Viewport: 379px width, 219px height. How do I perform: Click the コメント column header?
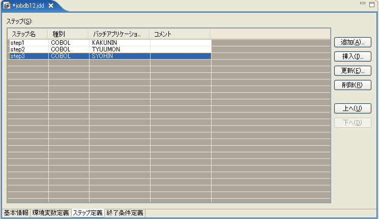[x=180, y=34]
